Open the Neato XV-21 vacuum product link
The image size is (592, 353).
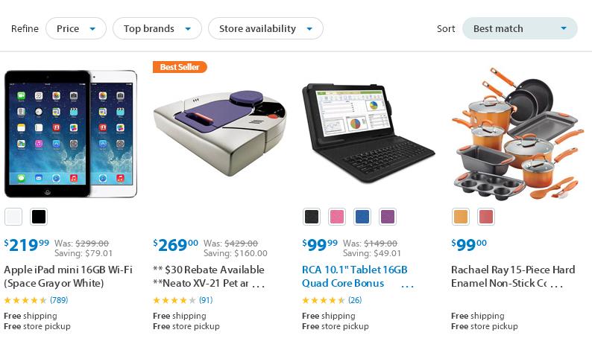pos(209,276)
